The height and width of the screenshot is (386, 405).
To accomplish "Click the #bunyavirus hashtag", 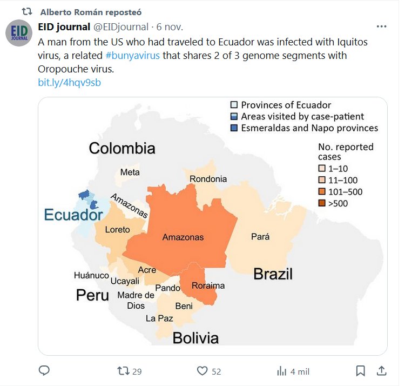I will (133, 56).
